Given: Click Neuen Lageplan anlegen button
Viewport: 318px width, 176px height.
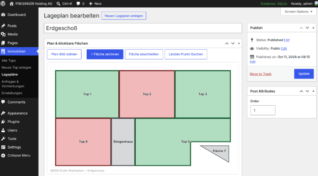Looking at the screenshot, I should tap(124, 16).
